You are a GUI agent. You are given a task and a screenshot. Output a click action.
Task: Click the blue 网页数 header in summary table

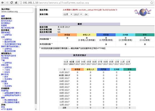point(106,35)
